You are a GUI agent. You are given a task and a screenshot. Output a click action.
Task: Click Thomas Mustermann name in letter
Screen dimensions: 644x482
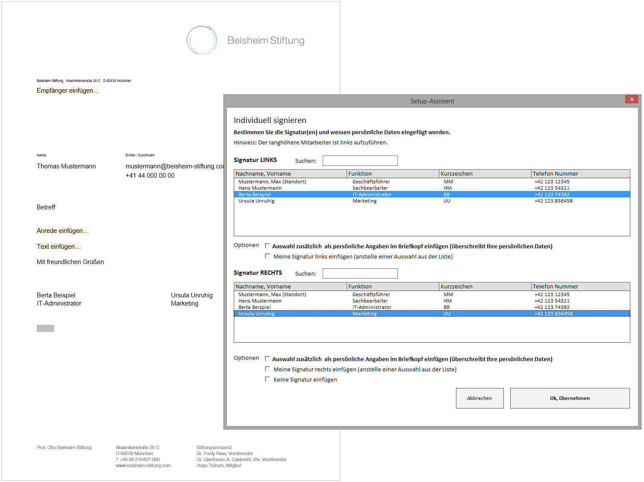(66, 166)
